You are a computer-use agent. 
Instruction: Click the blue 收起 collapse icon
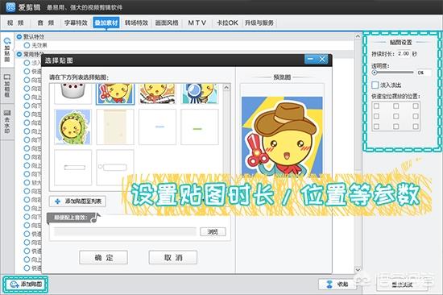329,285
